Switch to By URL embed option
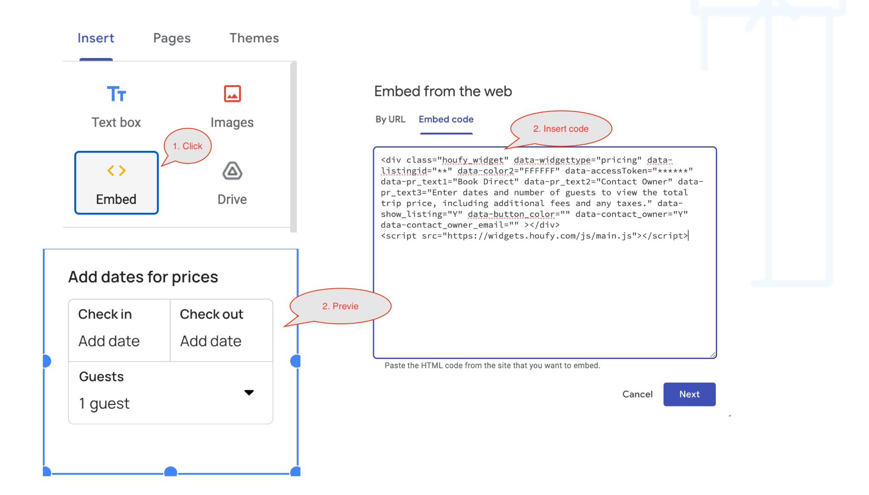Image resolution: width=869 pixels, height=495 pixels. [x=390, y=119]
